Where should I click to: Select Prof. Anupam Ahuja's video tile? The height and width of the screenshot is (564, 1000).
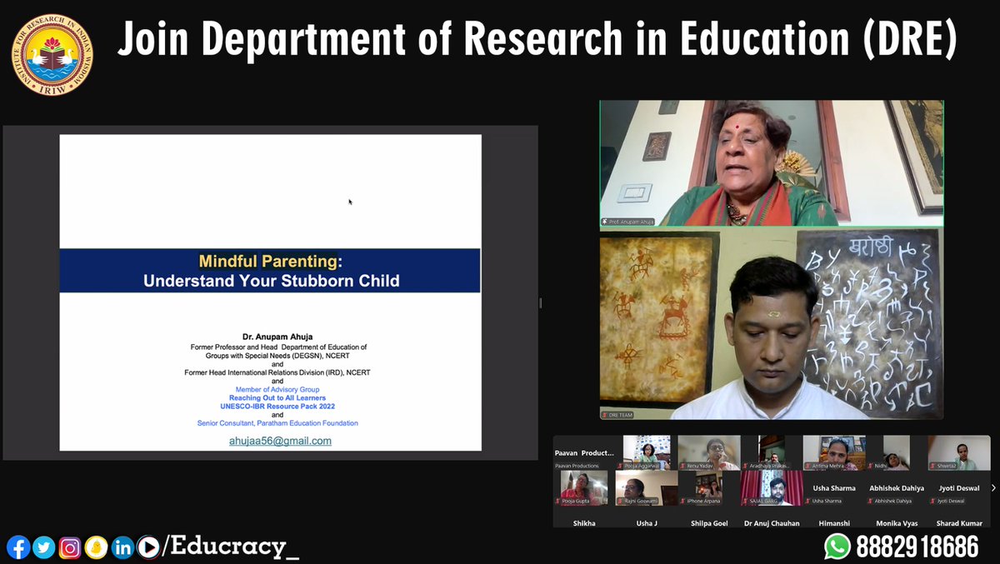tap(772, 163)
